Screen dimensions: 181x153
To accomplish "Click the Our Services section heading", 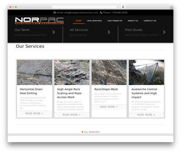I will 30,46.
